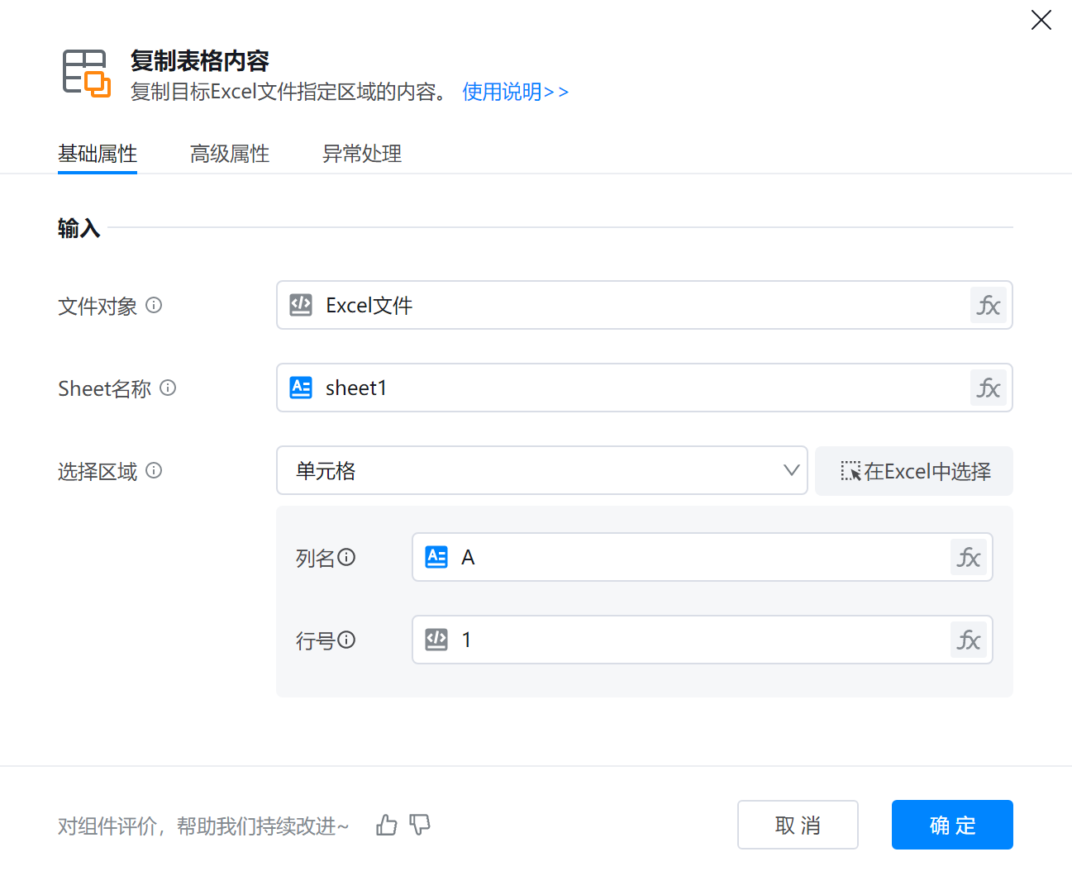
Task: Click the fx expression icon for 文件对象
Action: click(x=988, y=306)
